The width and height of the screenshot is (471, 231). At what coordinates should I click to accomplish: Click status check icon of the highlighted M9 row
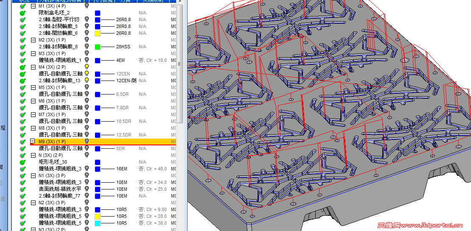coord(22,142)
